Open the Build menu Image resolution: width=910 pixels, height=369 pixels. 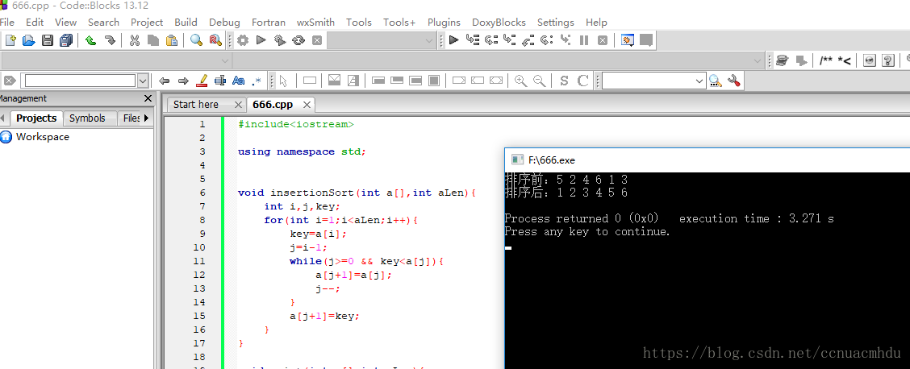point(186,22)
